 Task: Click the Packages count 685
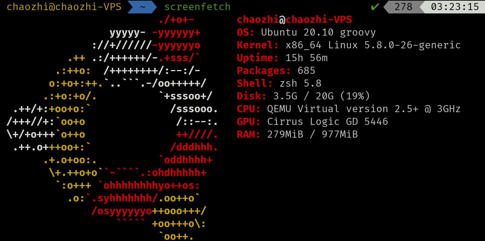[x=306, y=70]
